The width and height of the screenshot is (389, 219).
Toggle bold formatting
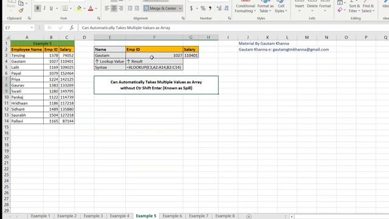click(38, 8)
